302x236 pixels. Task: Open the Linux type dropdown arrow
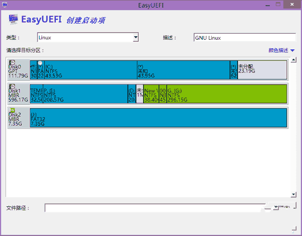tap(135, 37)
